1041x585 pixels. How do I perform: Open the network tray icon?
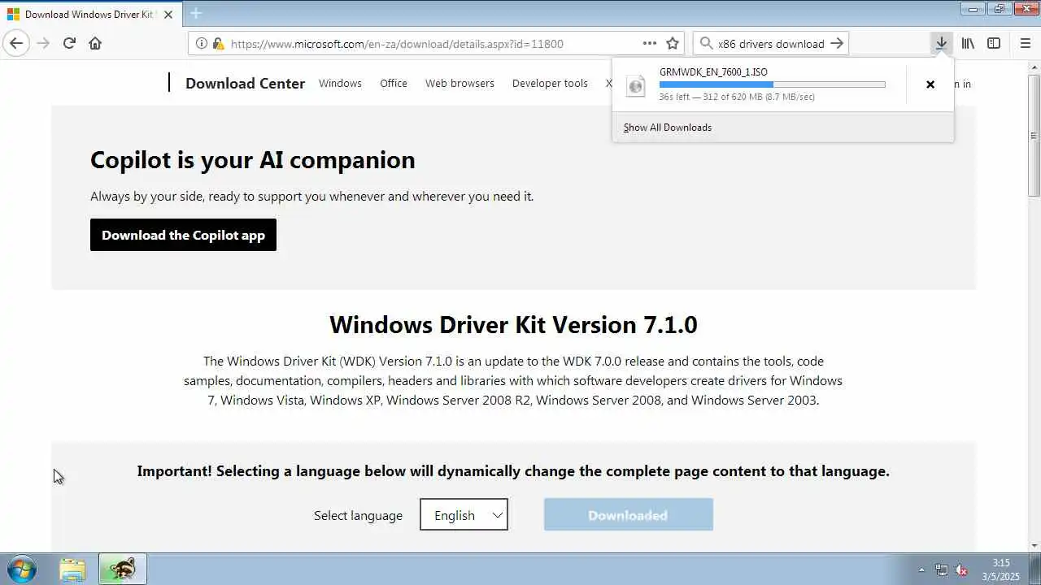point(942,570)
